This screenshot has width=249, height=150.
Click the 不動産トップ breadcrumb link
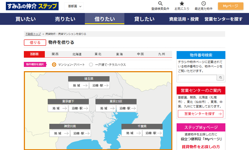tap(33, 34)
